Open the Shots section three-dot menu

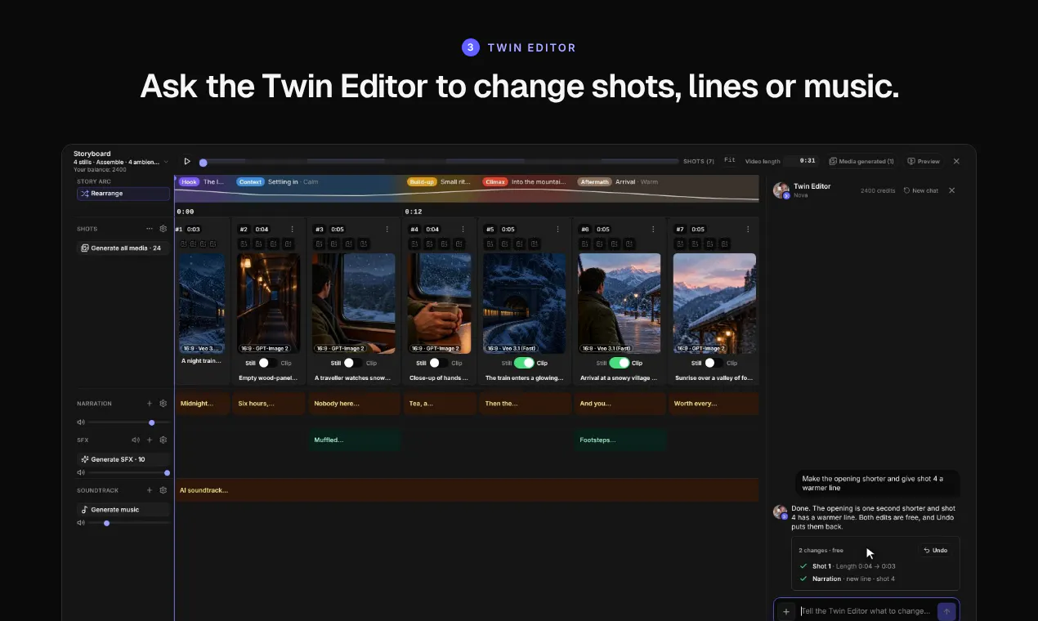point(150,229)
